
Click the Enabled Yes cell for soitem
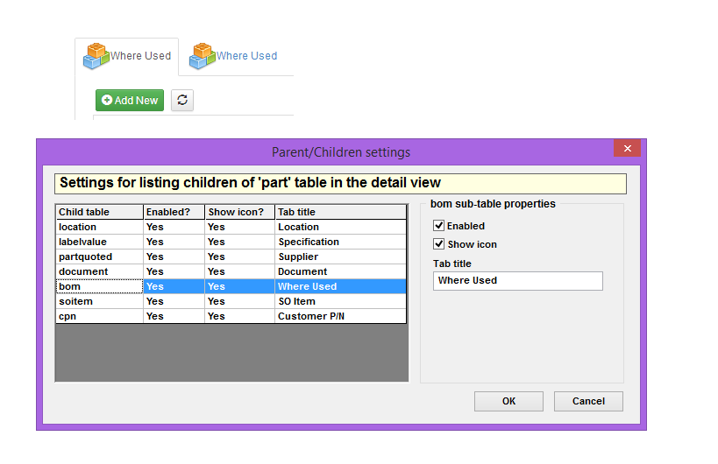[x=174, y=301]
